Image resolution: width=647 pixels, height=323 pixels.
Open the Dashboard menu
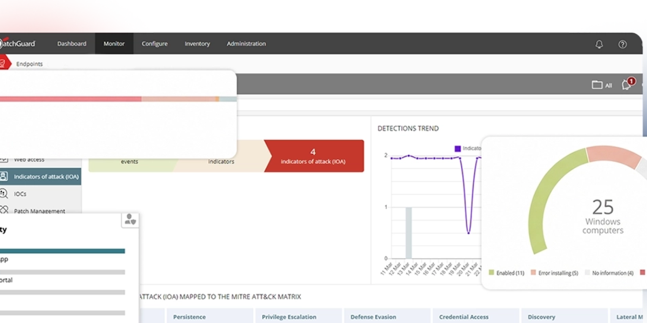72,43
